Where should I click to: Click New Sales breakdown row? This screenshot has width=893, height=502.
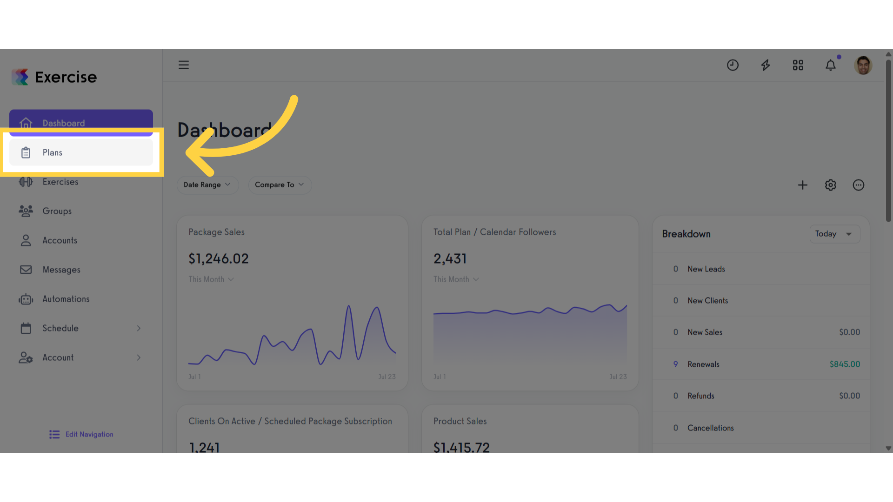[761, 332]
